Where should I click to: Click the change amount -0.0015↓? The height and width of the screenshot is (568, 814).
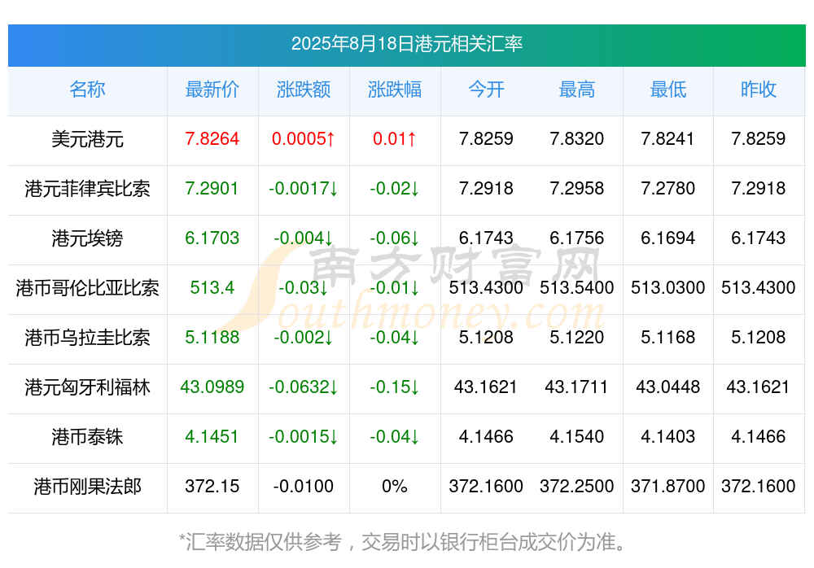pyautogui.click(x=303, y=436)
